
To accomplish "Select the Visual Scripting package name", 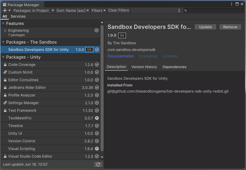I will [x=22, y=149].
